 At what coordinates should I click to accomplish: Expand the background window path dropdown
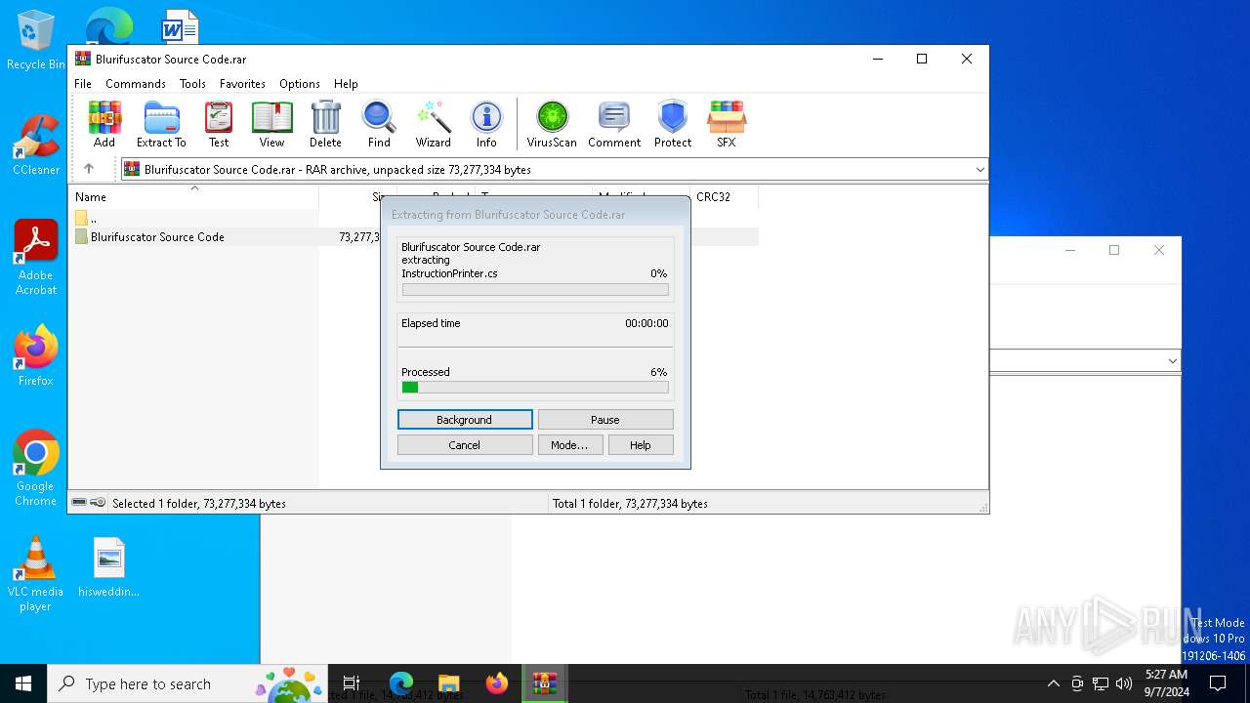click(x=1172, y=360)
